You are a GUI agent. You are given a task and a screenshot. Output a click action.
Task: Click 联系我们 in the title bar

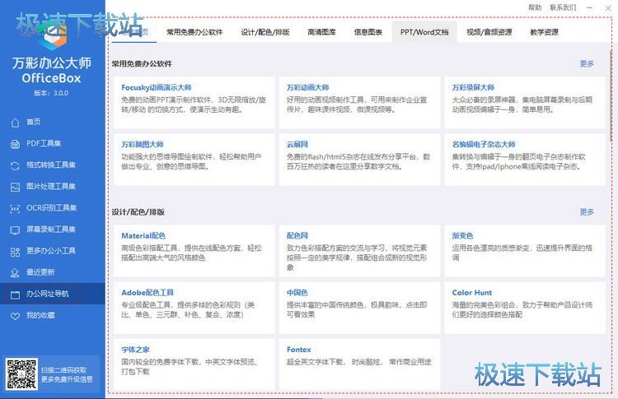click(564, 7)
